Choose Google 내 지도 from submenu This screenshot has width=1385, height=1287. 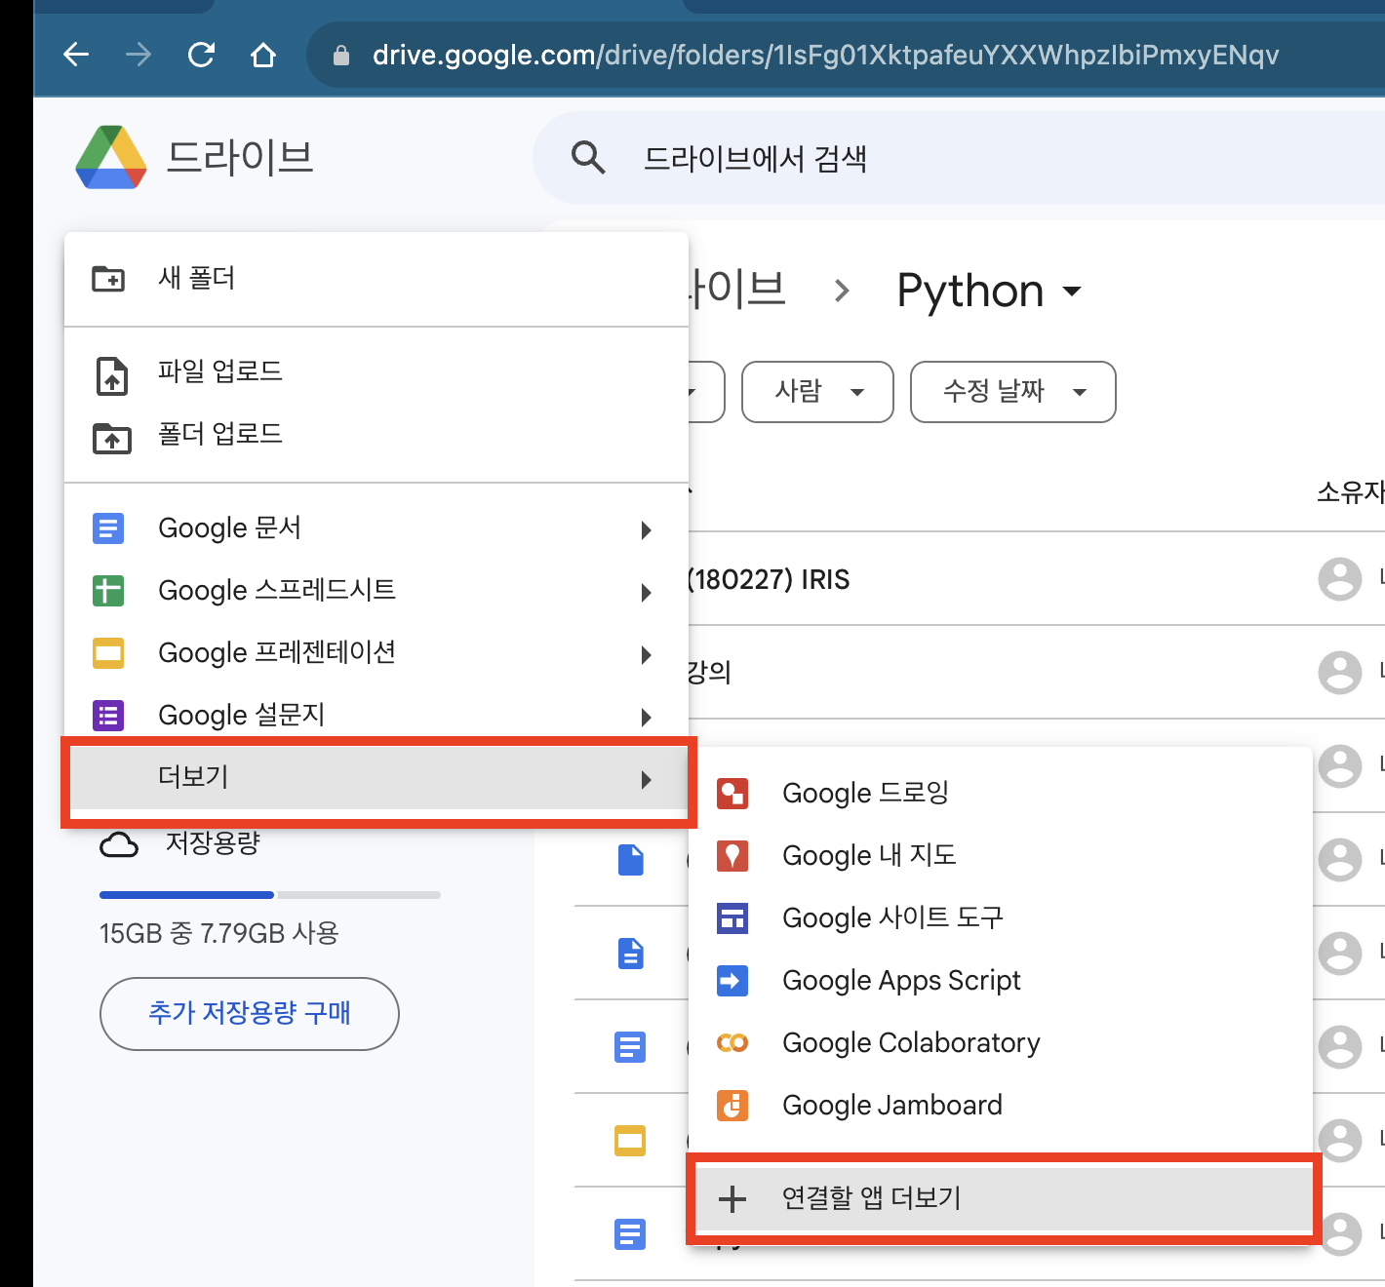click(x=1001, y=856)
